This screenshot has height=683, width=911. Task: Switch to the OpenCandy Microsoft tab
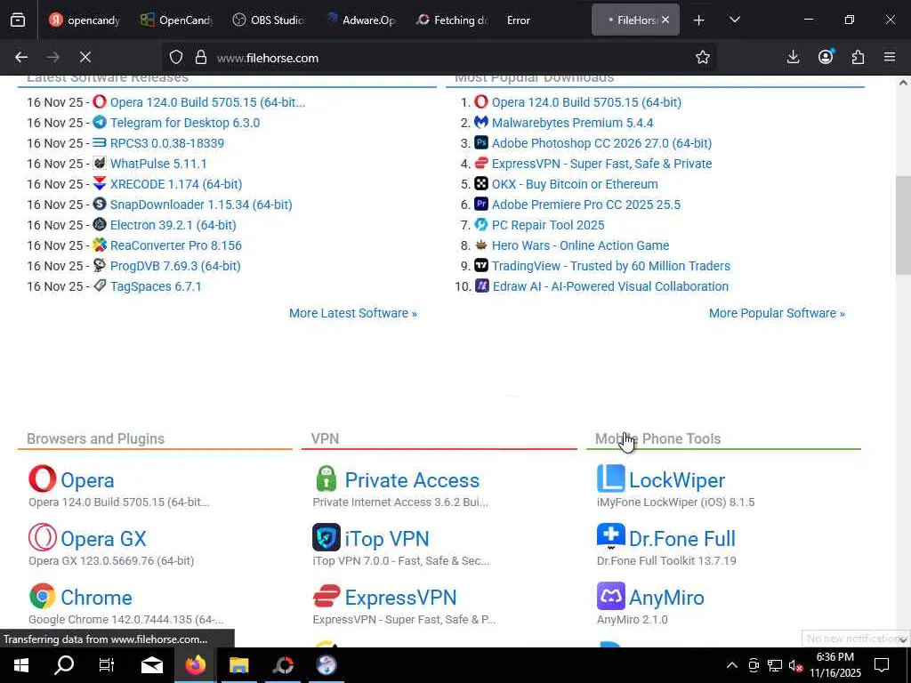pos(177,20)
